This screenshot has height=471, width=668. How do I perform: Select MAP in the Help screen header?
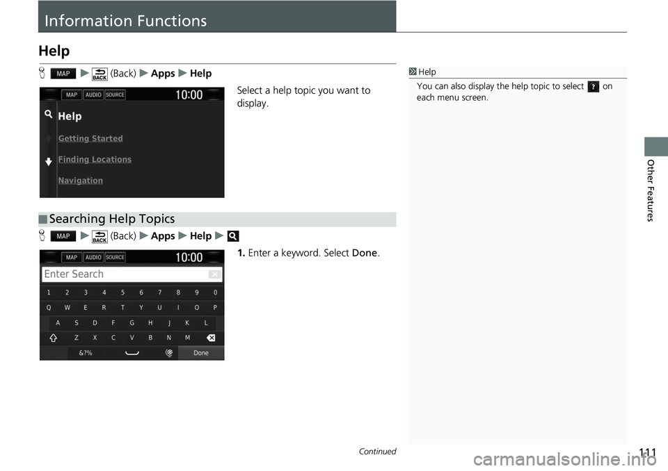tap(72, 94)
